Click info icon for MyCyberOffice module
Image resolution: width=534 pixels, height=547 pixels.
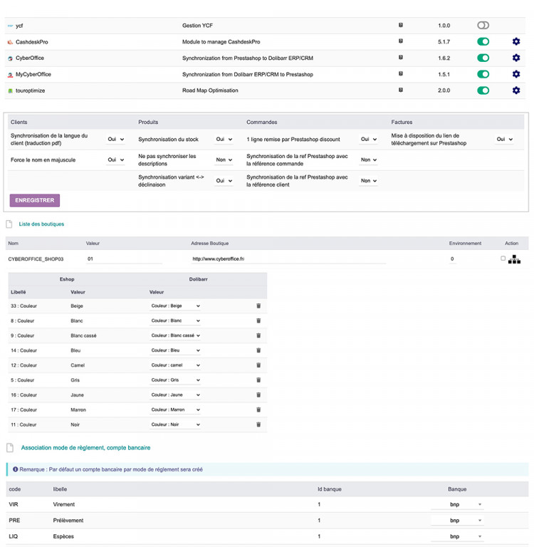[x=401, y=74]
